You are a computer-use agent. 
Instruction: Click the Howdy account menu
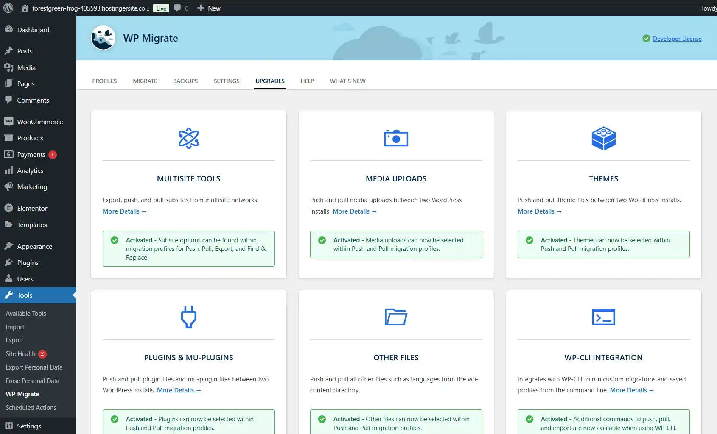pos(708,8)
